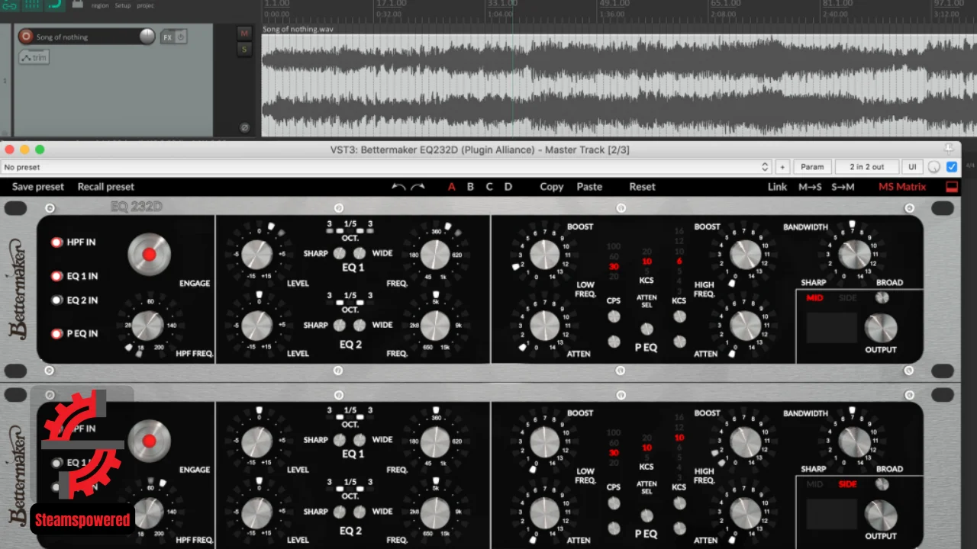Click the Song of nothing.wav waveform item

point(619,85)
